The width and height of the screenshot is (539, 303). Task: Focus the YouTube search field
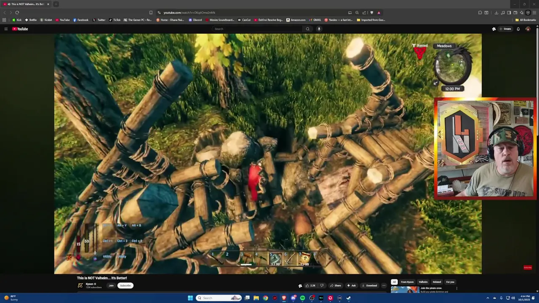click(x=258, y=29)
